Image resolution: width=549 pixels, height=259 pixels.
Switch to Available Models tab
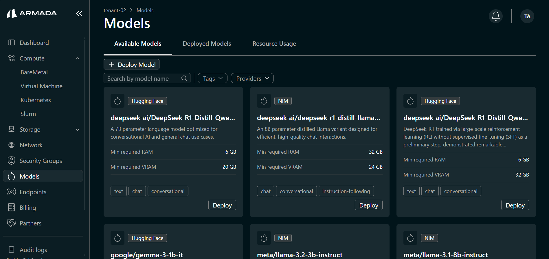point(138,44)
